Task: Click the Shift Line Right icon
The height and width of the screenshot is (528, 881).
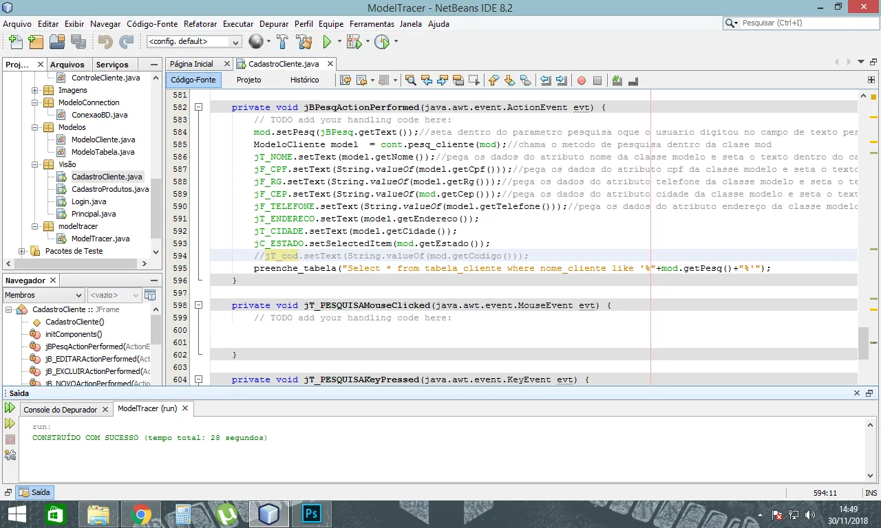Action: tap(562, 80)
